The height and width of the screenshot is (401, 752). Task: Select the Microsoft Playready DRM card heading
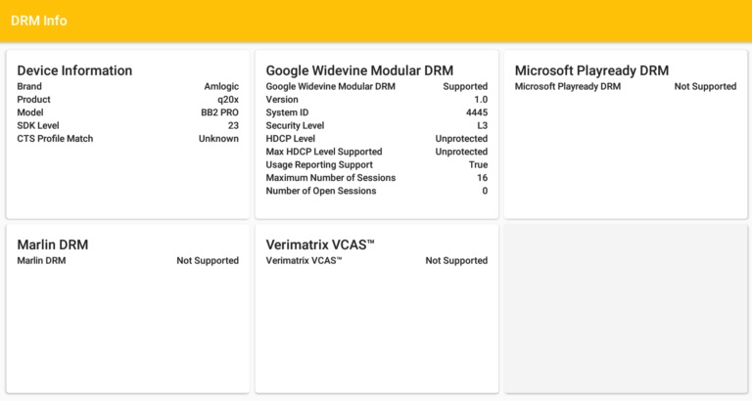[x=591, y=70]
